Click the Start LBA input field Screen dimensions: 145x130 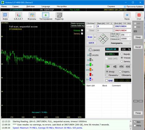pos(105,26)
